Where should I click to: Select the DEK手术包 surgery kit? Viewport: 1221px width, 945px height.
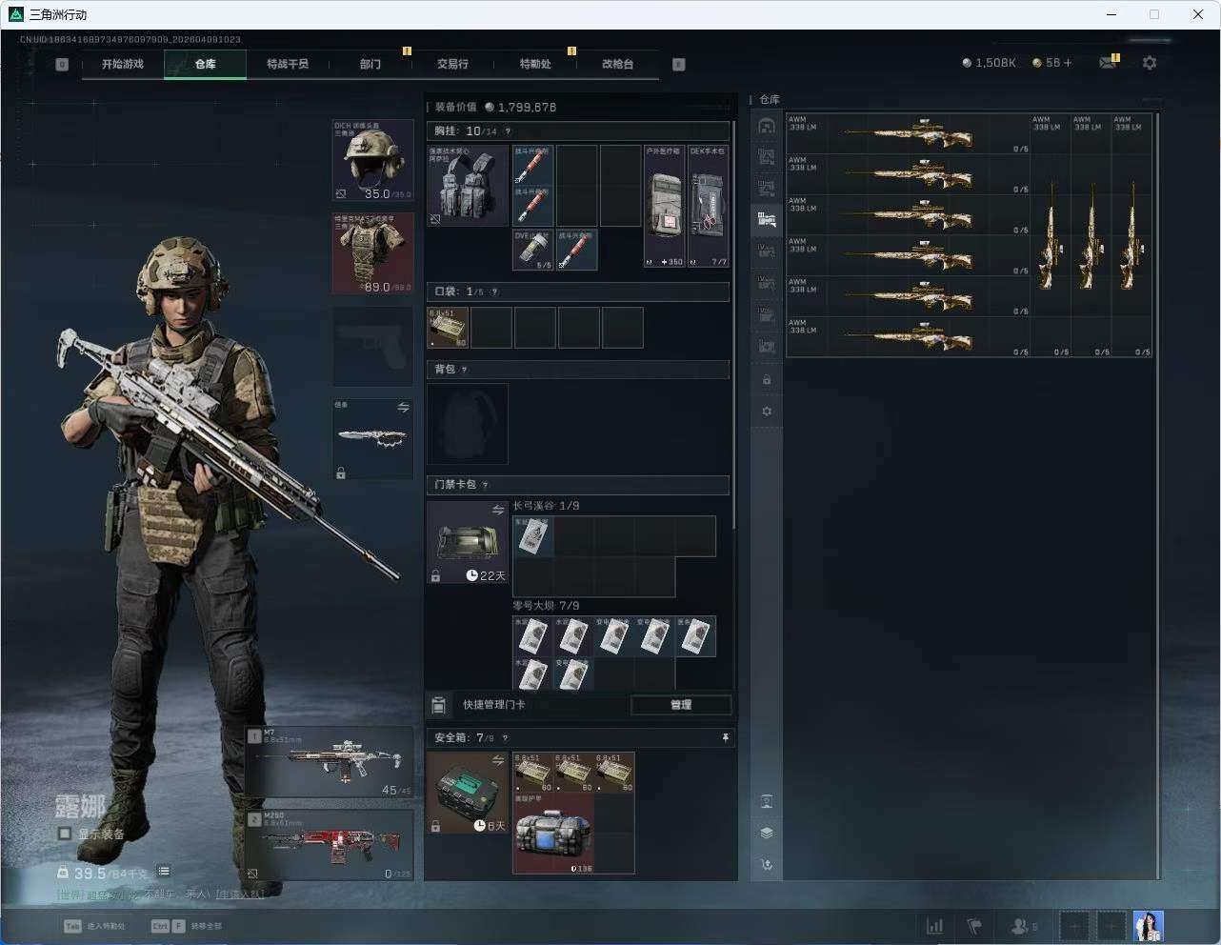tap(709, 206)
